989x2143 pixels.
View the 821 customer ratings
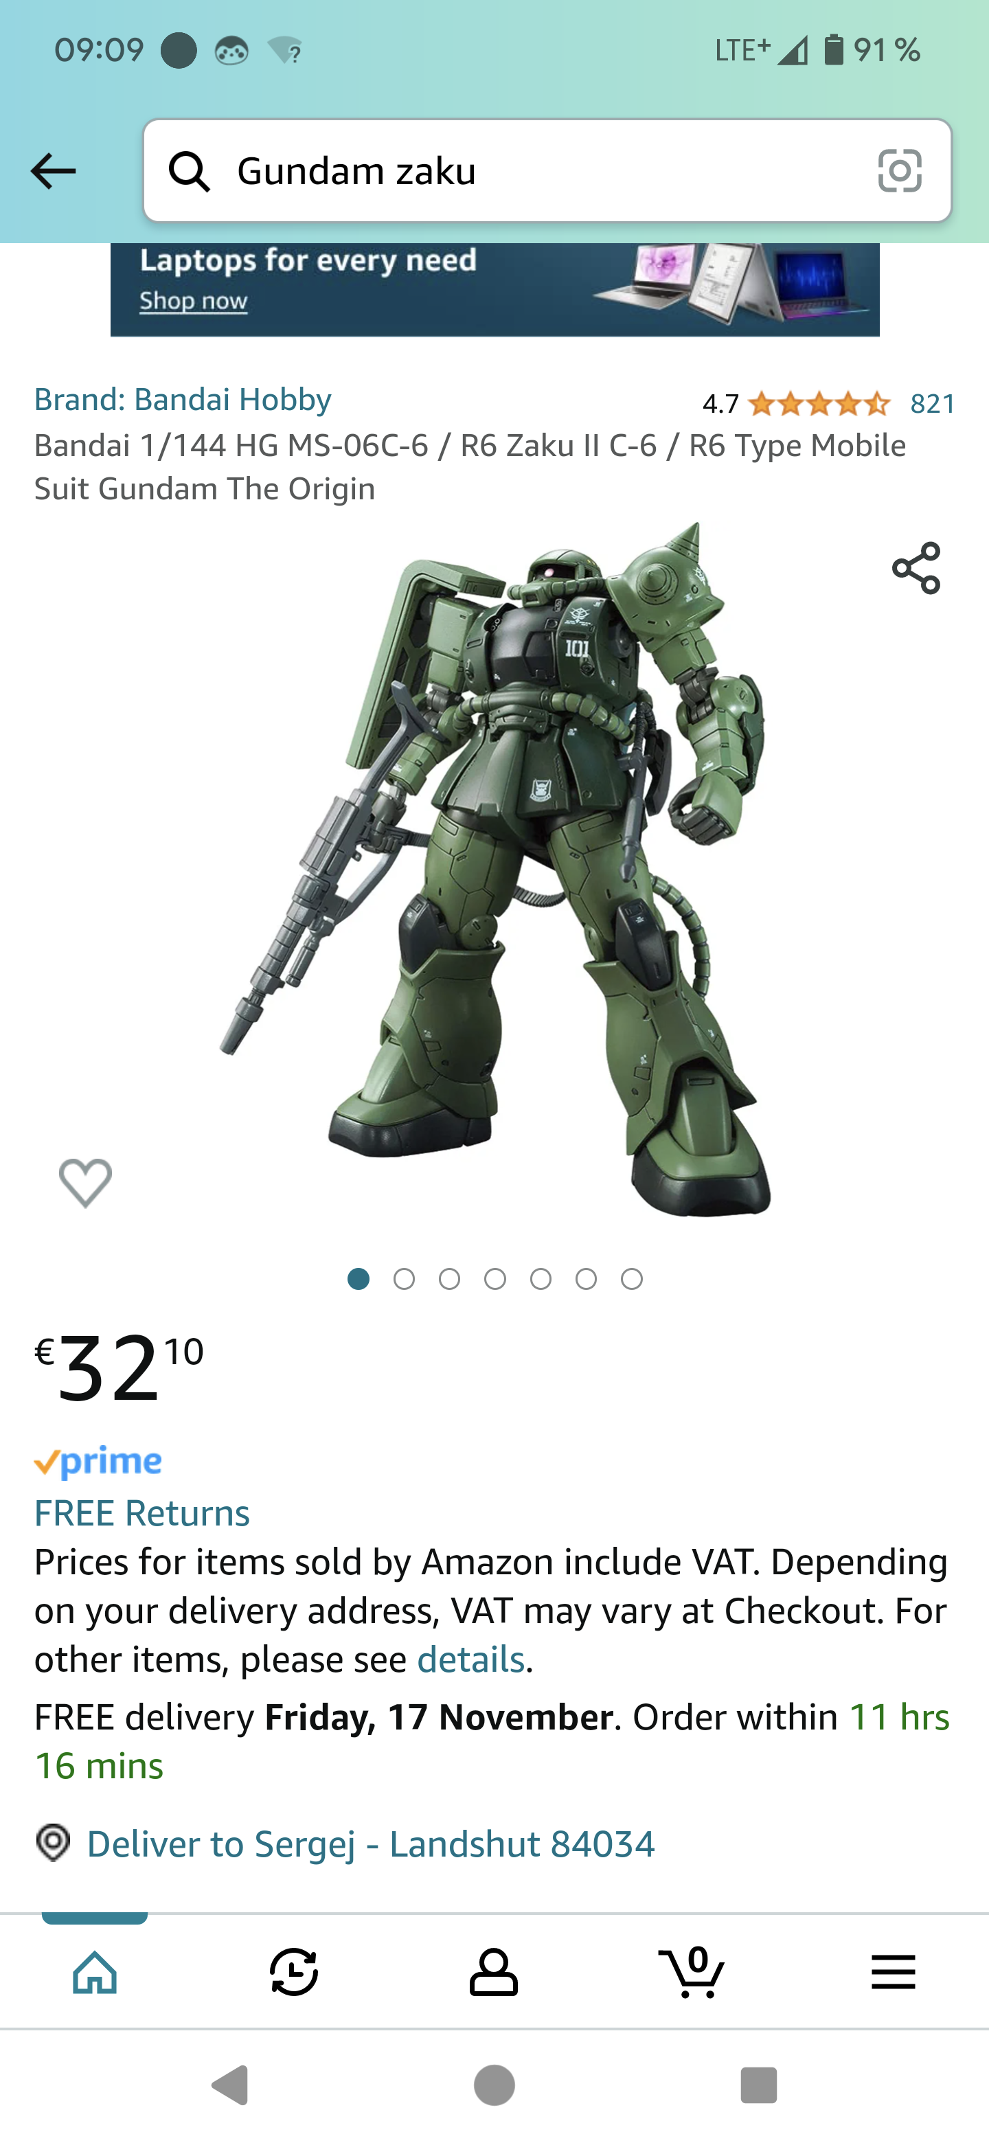pyautogui.click(x=933, y=403)
